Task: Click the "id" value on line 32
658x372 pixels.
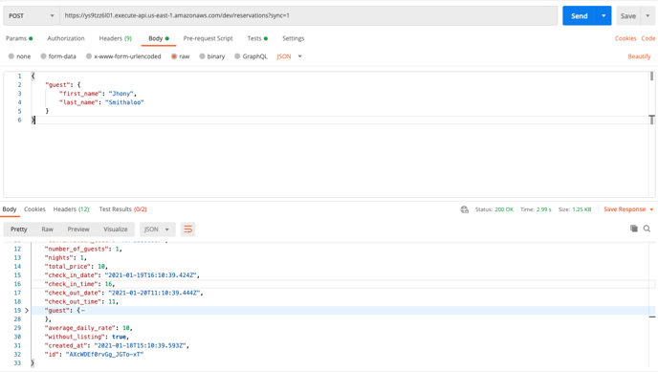Action: point(104,355)
